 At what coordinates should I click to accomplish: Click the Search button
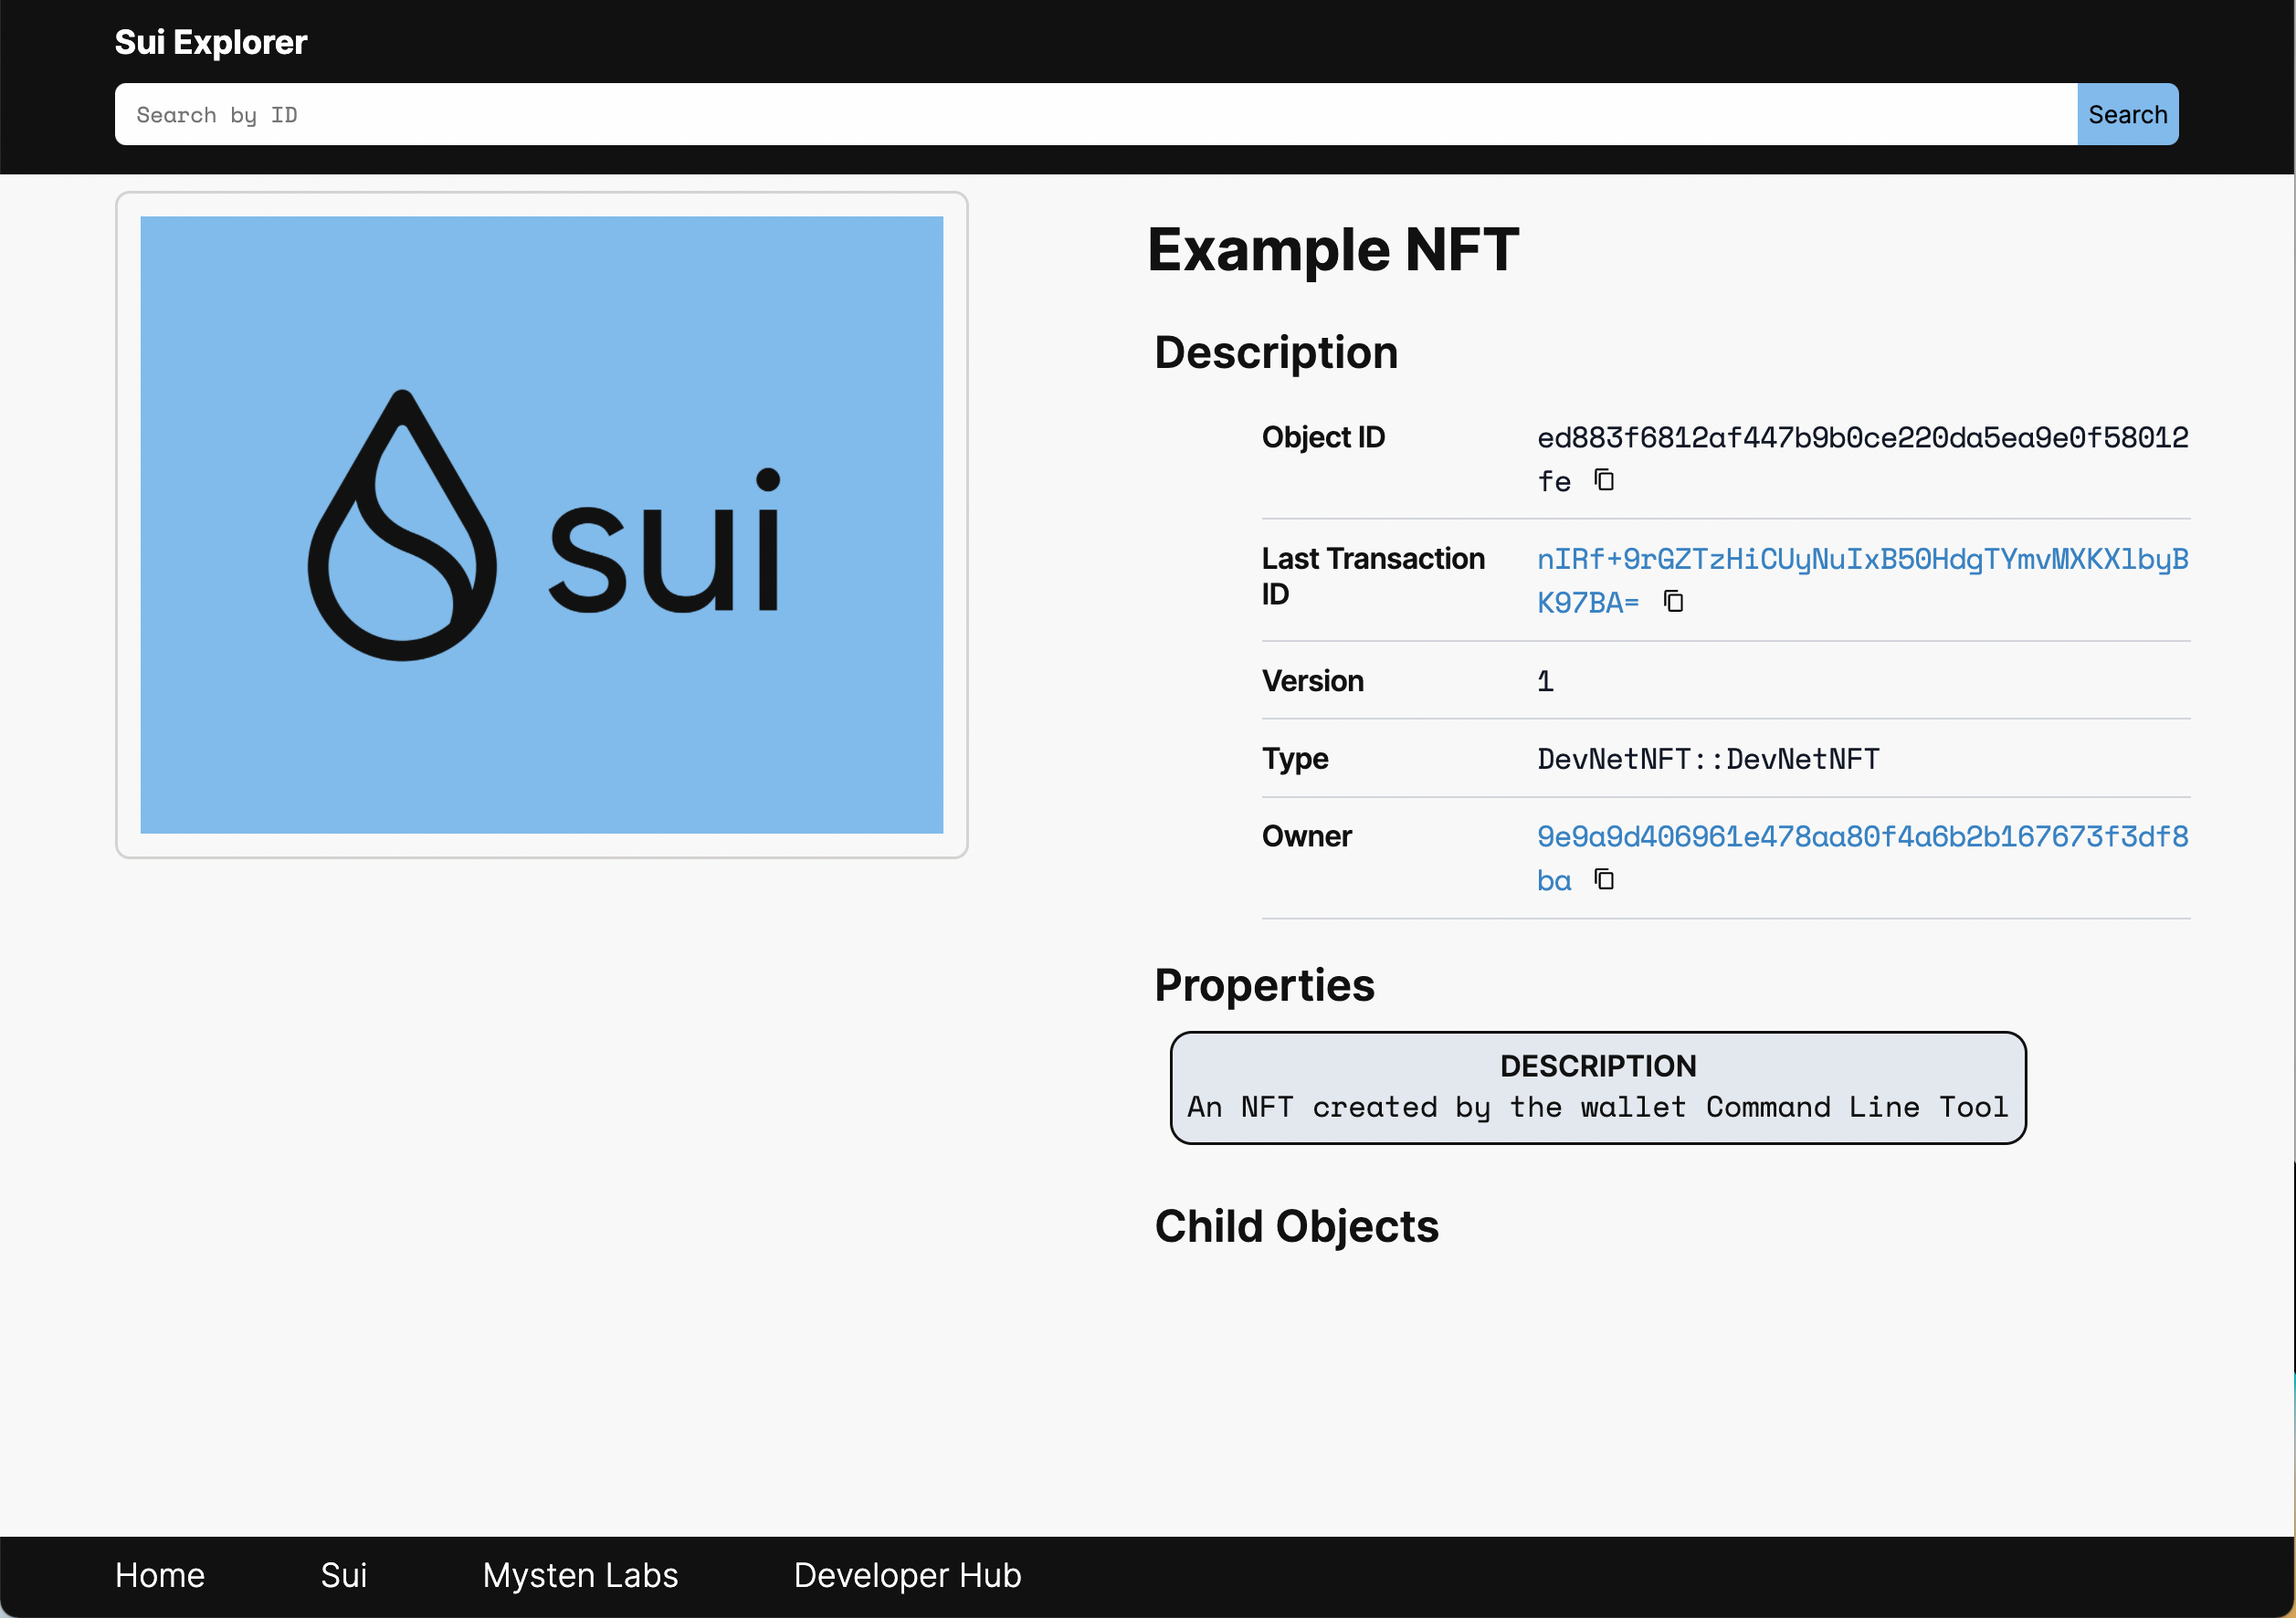click(2127, 114)
